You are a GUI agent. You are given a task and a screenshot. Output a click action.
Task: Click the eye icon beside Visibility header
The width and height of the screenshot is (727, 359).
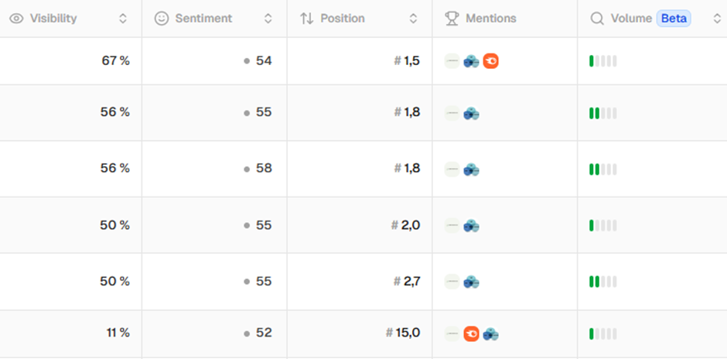pos(16,19)
